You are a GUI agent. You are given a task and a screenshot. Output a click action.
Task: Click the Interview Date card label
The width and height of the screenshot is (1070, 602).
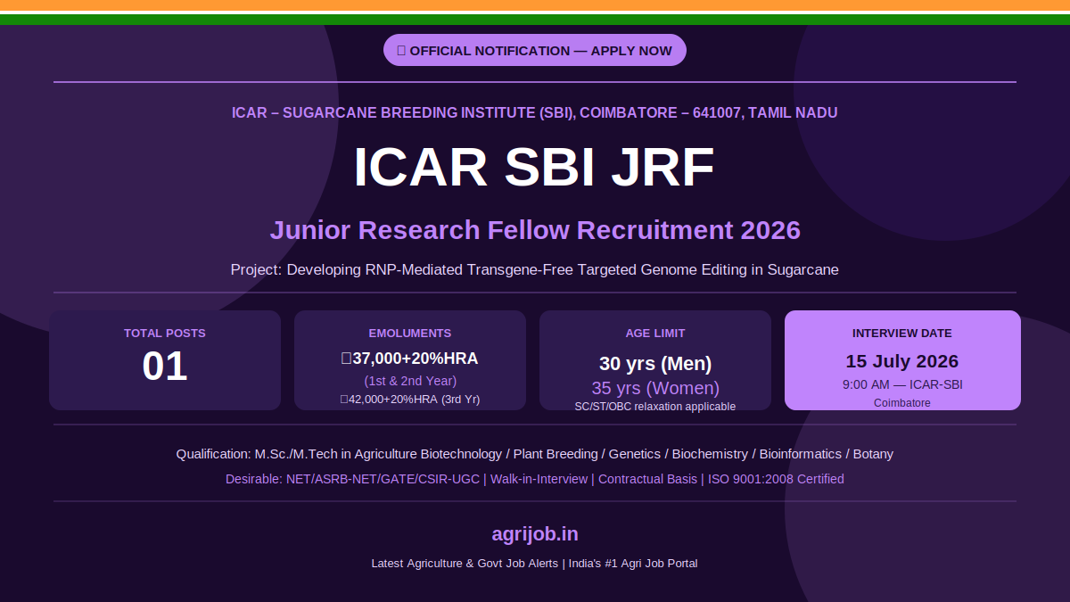[902, 333]
